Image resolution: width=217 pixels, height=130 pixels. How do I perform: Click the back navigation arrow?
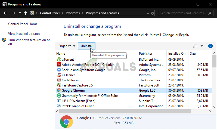(x=5, y=13)
